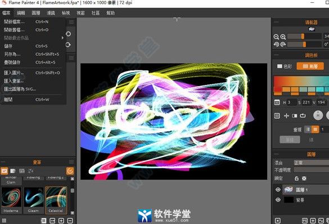The image size is (329, 224).
Task: Click the rotate canvas counterclockwise icon
Action: pos(276,44)
